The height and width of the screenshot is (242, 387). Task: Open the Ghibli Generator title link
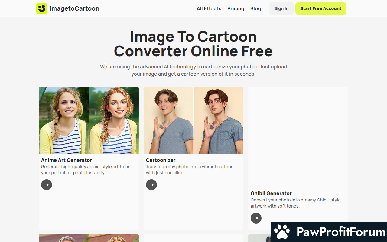pos(271,193)
